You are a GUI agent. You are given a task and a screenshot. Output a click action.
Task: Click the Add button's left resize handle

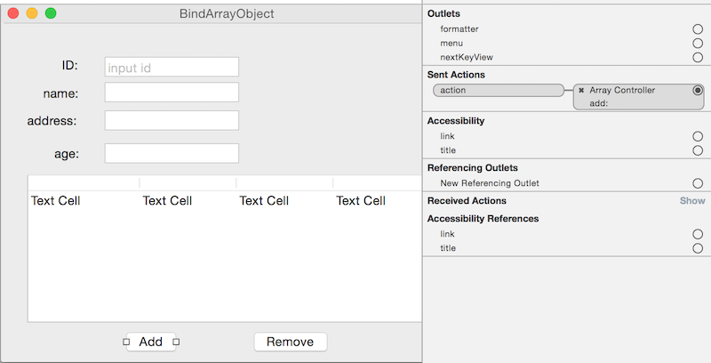pyautogui.click(x=126, y=342)
